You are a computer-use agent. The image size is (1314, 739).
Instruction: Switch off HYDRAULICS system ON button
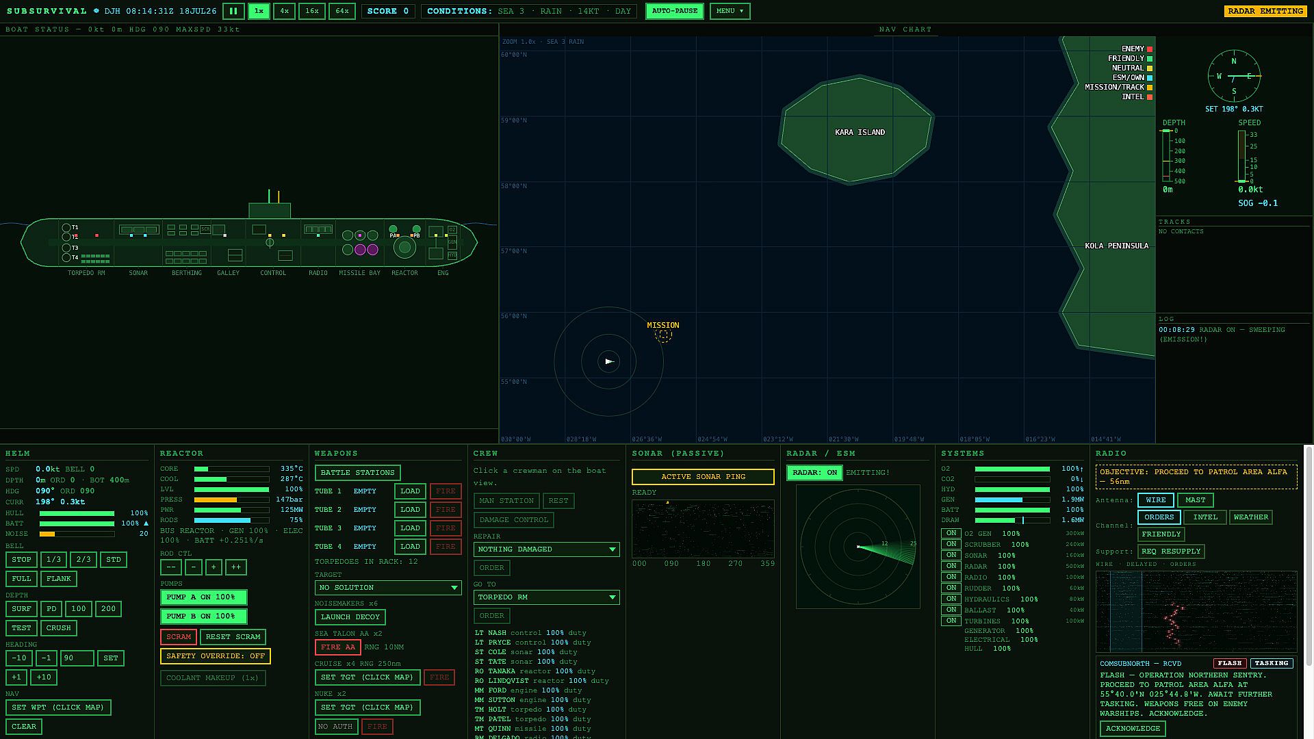click(x=951, y=599)
